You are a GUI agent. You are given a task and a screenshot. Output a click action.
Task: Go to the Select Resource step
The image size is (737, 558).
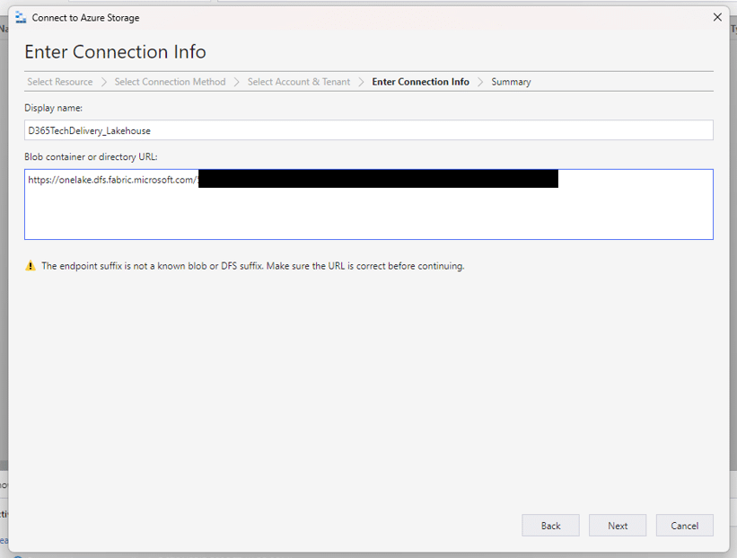coord(60,82)
